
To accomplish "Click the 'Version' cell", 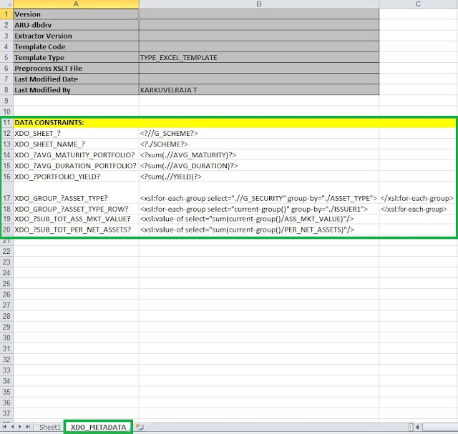I will 76,14.
